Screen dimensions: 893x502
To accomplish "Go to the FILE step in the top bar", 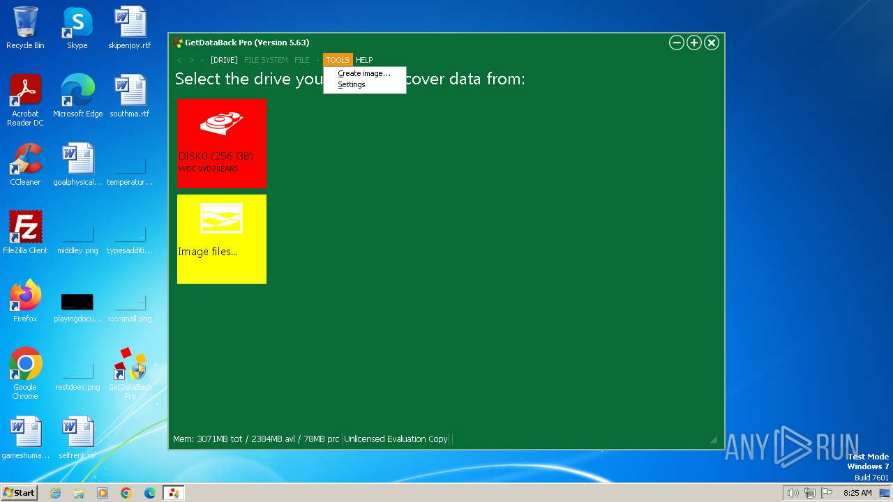I will 301,60.
